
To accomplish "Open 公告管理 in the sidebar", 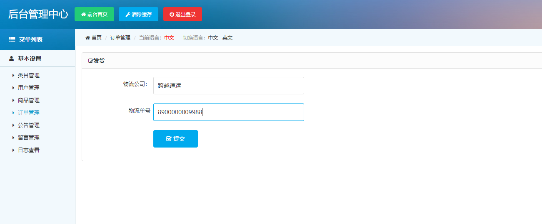I will click(x=29, y=125).
